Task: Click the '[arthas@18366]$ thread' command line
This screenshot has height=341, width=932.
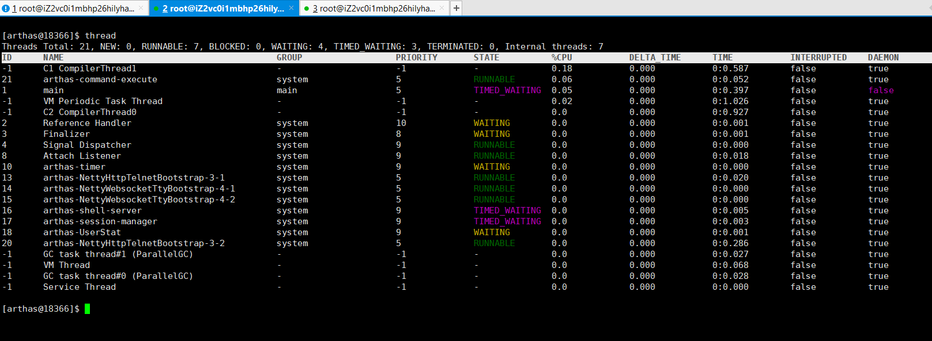Action: point(59,36)
